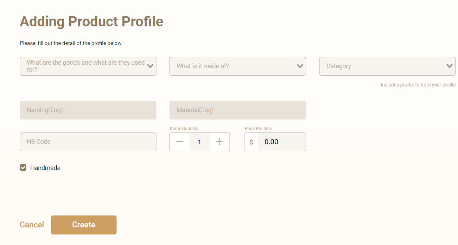This screenshot has width=458, height=245.
Task: Click into the HS Code input
Action: coord(88,142)
